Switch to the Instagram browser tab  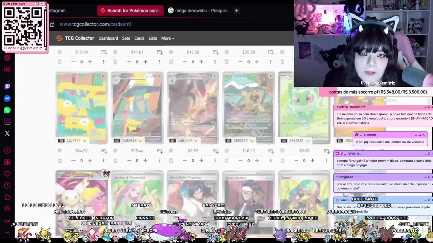57,10
